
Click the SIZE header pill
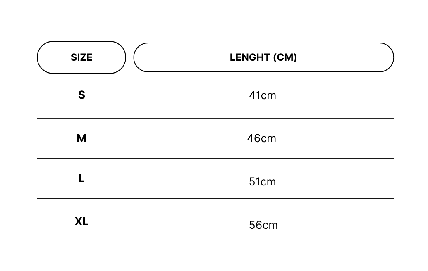81,57
